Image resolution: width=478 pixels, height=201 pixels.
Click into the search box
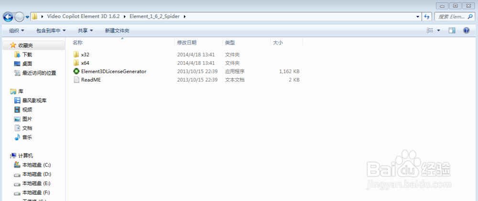coord(454,17)
